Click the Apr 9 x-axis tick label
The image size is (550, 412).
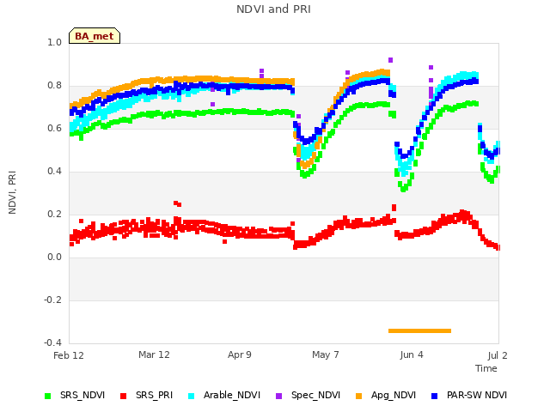click(x=240, y=354)
